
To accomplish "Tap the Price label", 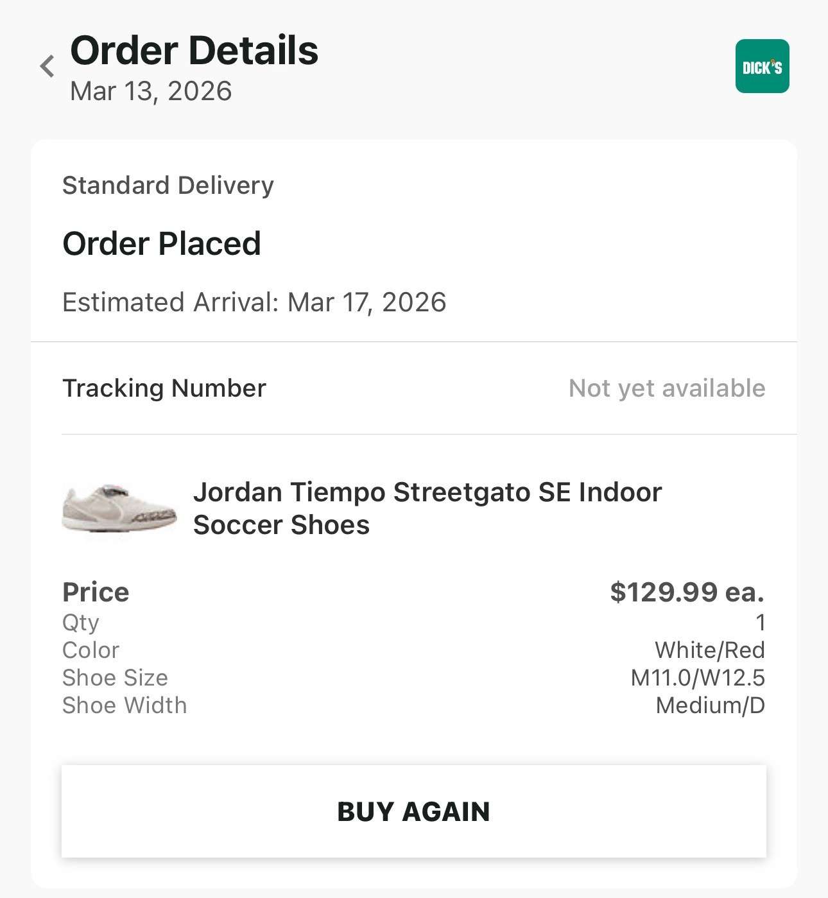I will [x=96, y=592].
